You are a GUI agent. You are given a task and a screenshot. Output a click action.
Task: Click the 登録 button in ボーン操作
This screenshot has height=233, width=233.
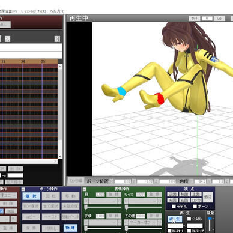pyautogui.click(x=31, y=228)
